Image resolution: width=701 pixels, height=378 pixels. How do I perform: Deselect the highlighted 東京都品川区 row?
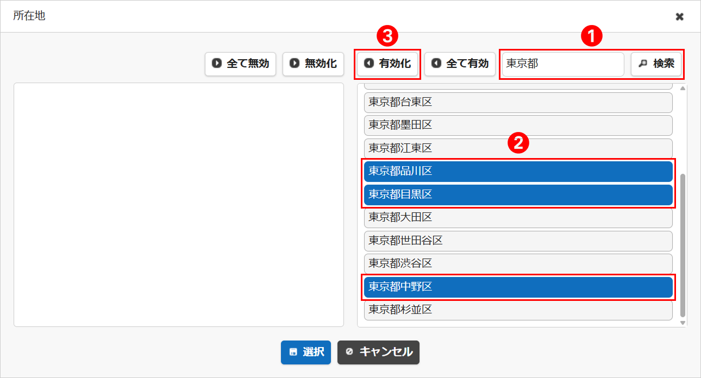(518, 172)
